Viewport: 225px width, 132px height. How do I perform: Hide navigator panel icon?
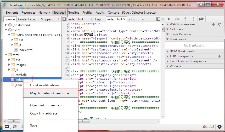(64, 19)
